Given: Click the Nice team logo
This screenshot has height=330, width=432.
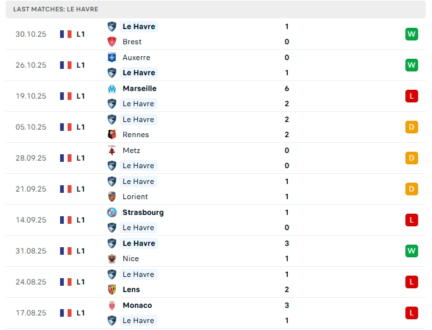Looking at the screenshot, I should click(x=112, y=259).
